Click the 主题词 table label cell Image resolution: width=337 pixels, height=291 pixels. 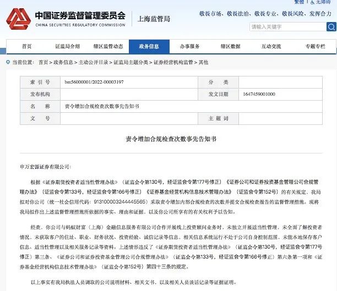pos(218,118)
